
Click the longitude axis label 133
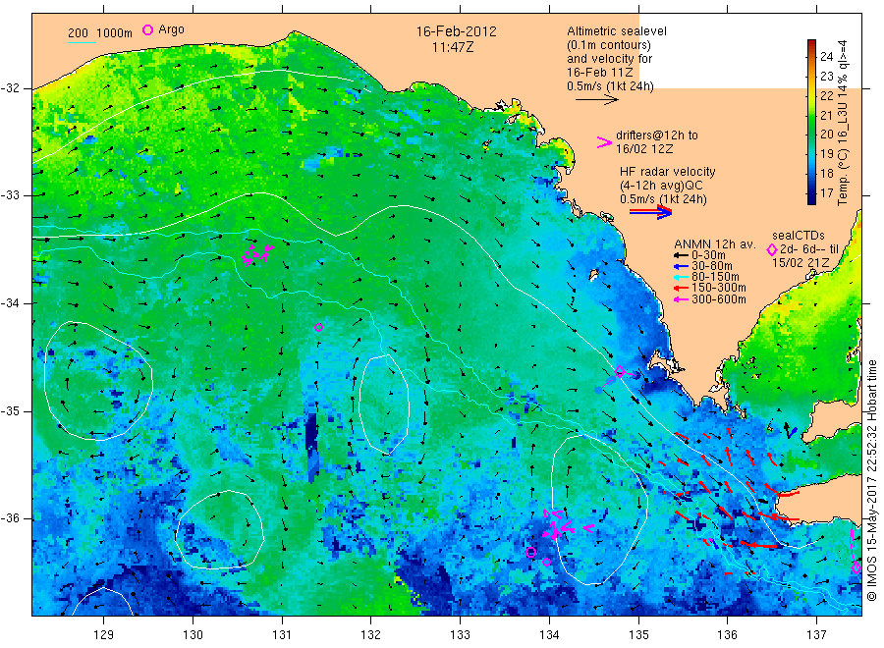pyautogui.click(x=460, y=635)
